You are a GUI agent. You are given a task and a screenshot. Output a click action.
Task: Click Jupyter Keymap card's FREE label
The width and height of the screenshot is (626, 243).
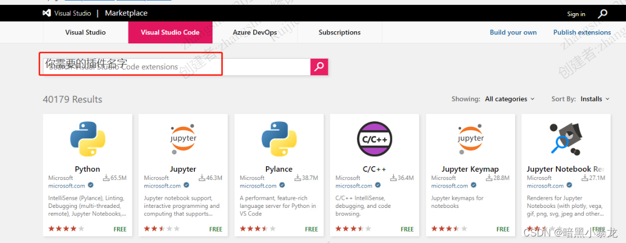coord(503,229)
